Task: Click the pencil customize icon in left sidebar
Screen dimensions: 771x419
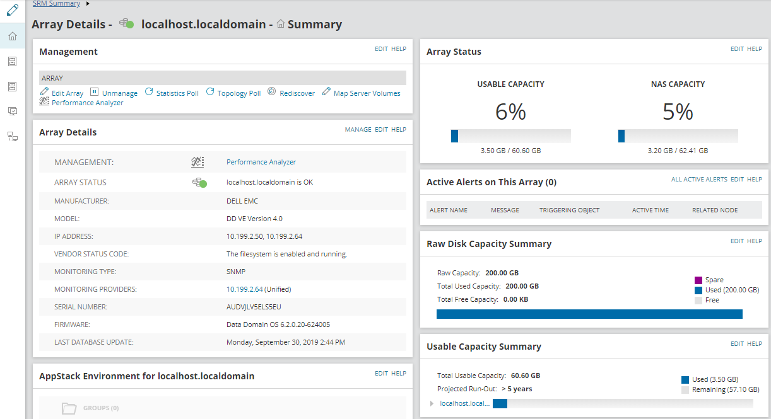Action: pyautogui.click(x=12, y=10)
